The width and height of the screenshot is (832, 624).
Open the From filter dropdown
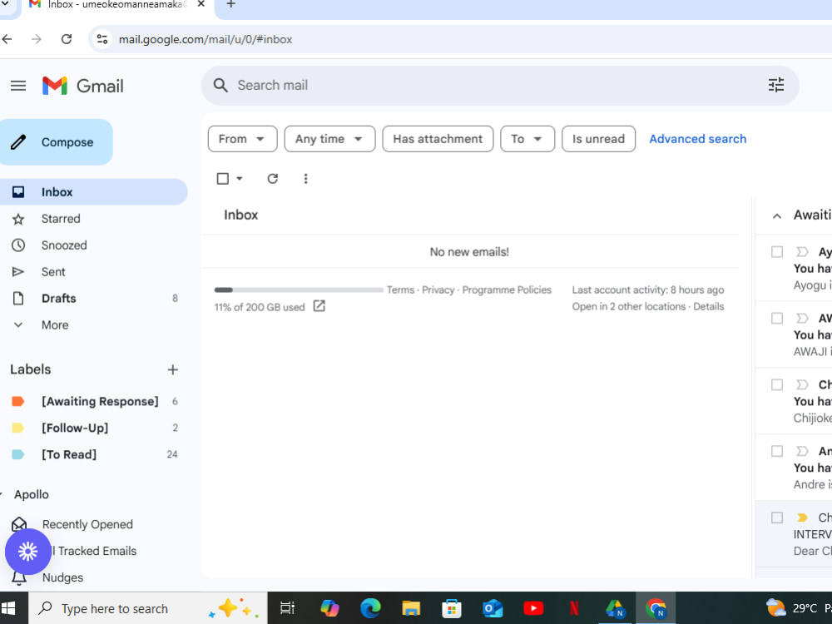click(x=242, y=139)
